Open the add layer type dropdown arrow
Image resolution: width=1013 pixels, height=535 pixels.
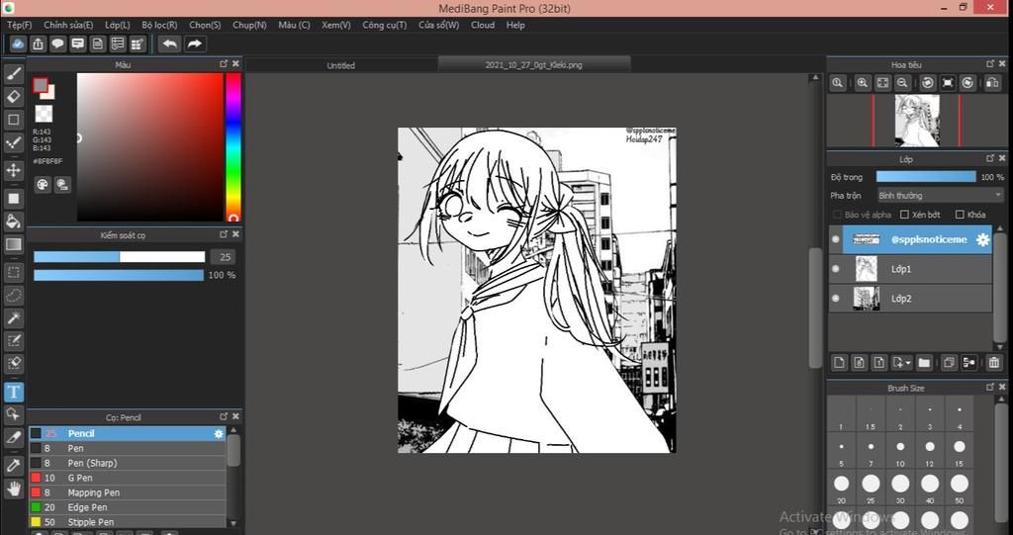coord(908,363)
